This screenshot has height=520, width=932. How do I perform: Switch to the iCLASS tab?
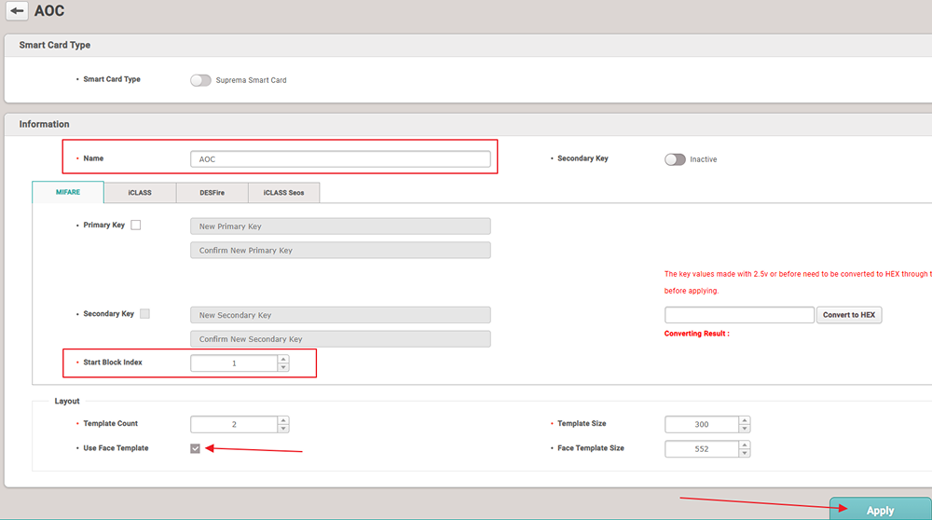click(x=140, y=193)
